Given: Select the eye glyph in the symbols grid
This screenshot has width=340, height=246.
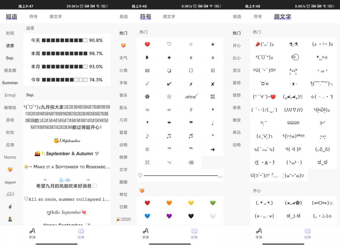Looking at the screenshot, I should (147, 110).
